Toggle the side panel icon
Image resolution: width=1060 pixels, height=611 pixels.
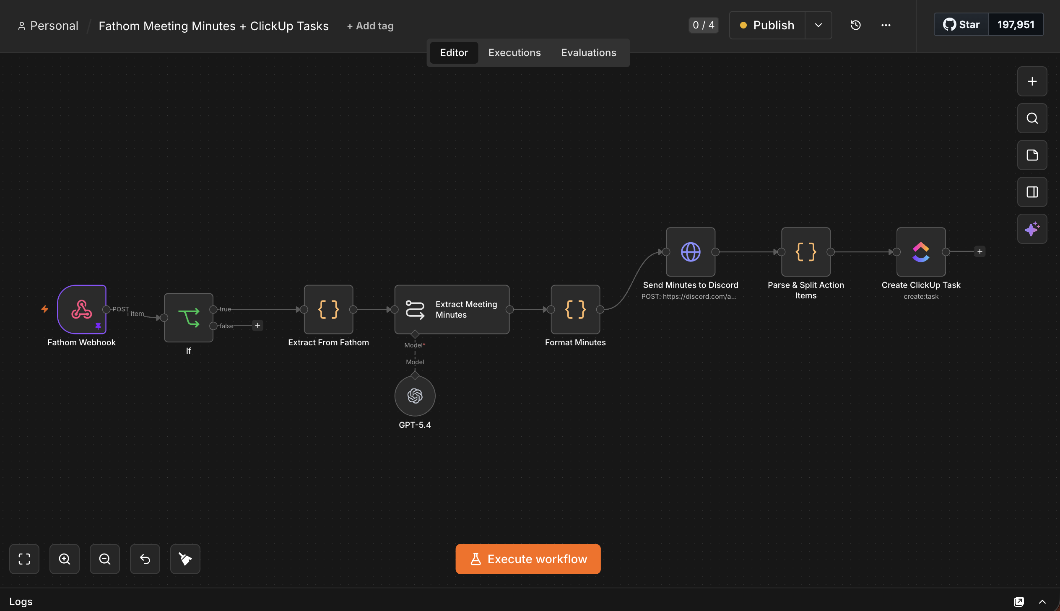pyautogui.click(x=1032, y=192)
